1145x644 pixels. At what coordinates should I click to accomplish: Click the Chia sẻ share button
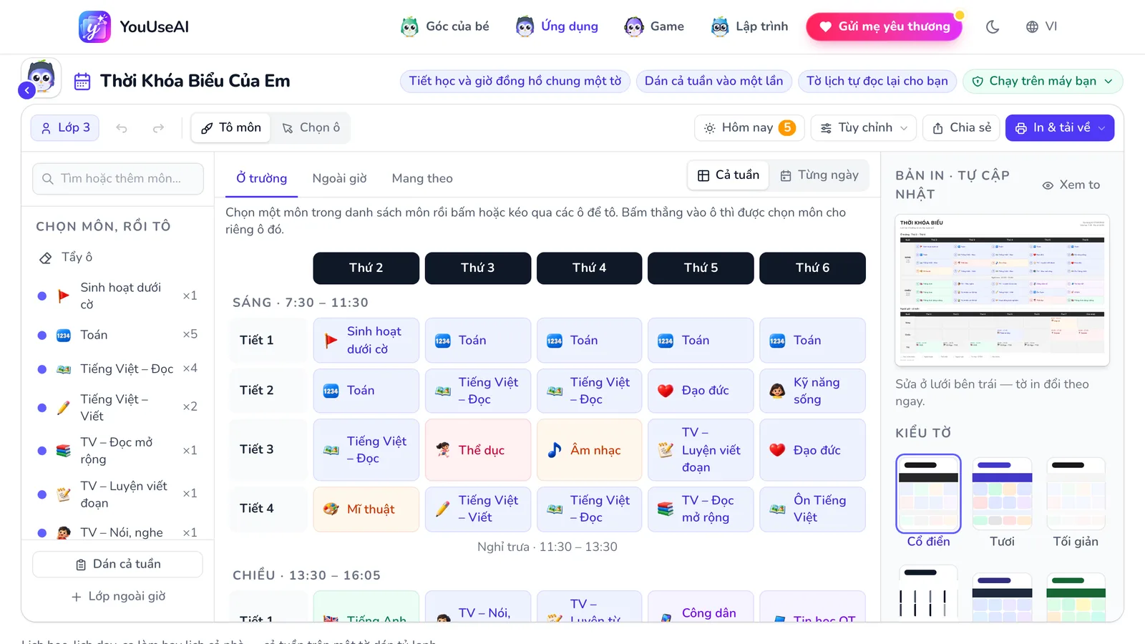(x=961, y=128)
